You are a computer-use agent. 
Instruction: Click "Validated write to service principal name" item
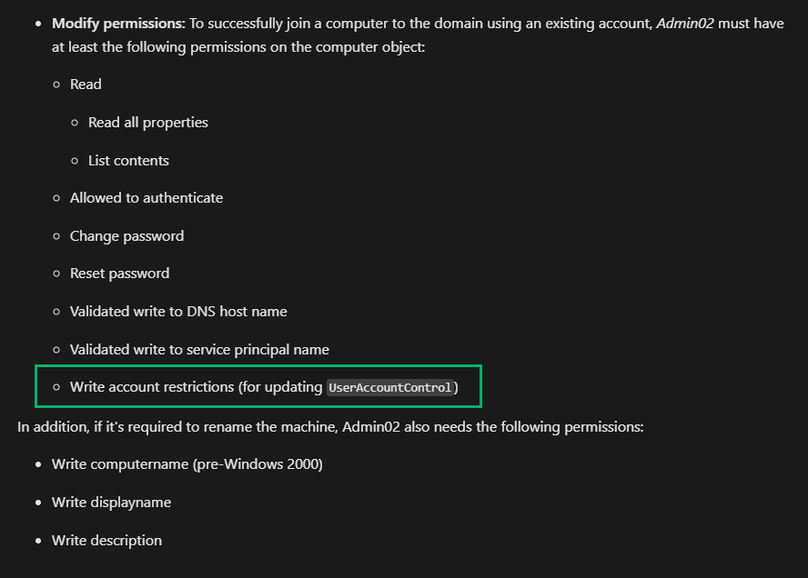(199, 350)
